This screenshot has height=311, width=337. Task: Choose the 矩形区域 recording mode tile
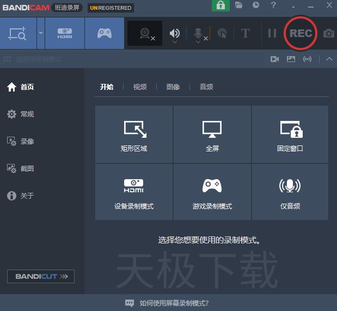134,134
